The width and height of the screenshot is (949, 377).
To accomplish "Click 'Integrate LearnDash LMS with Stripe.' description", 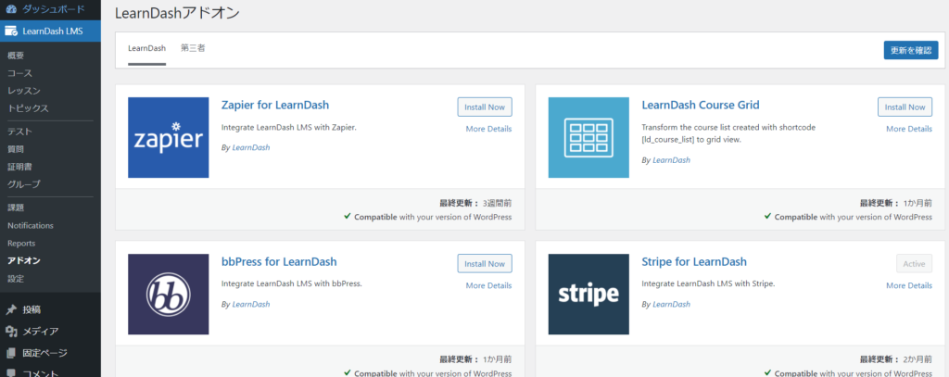I will (x=708, y=283).
